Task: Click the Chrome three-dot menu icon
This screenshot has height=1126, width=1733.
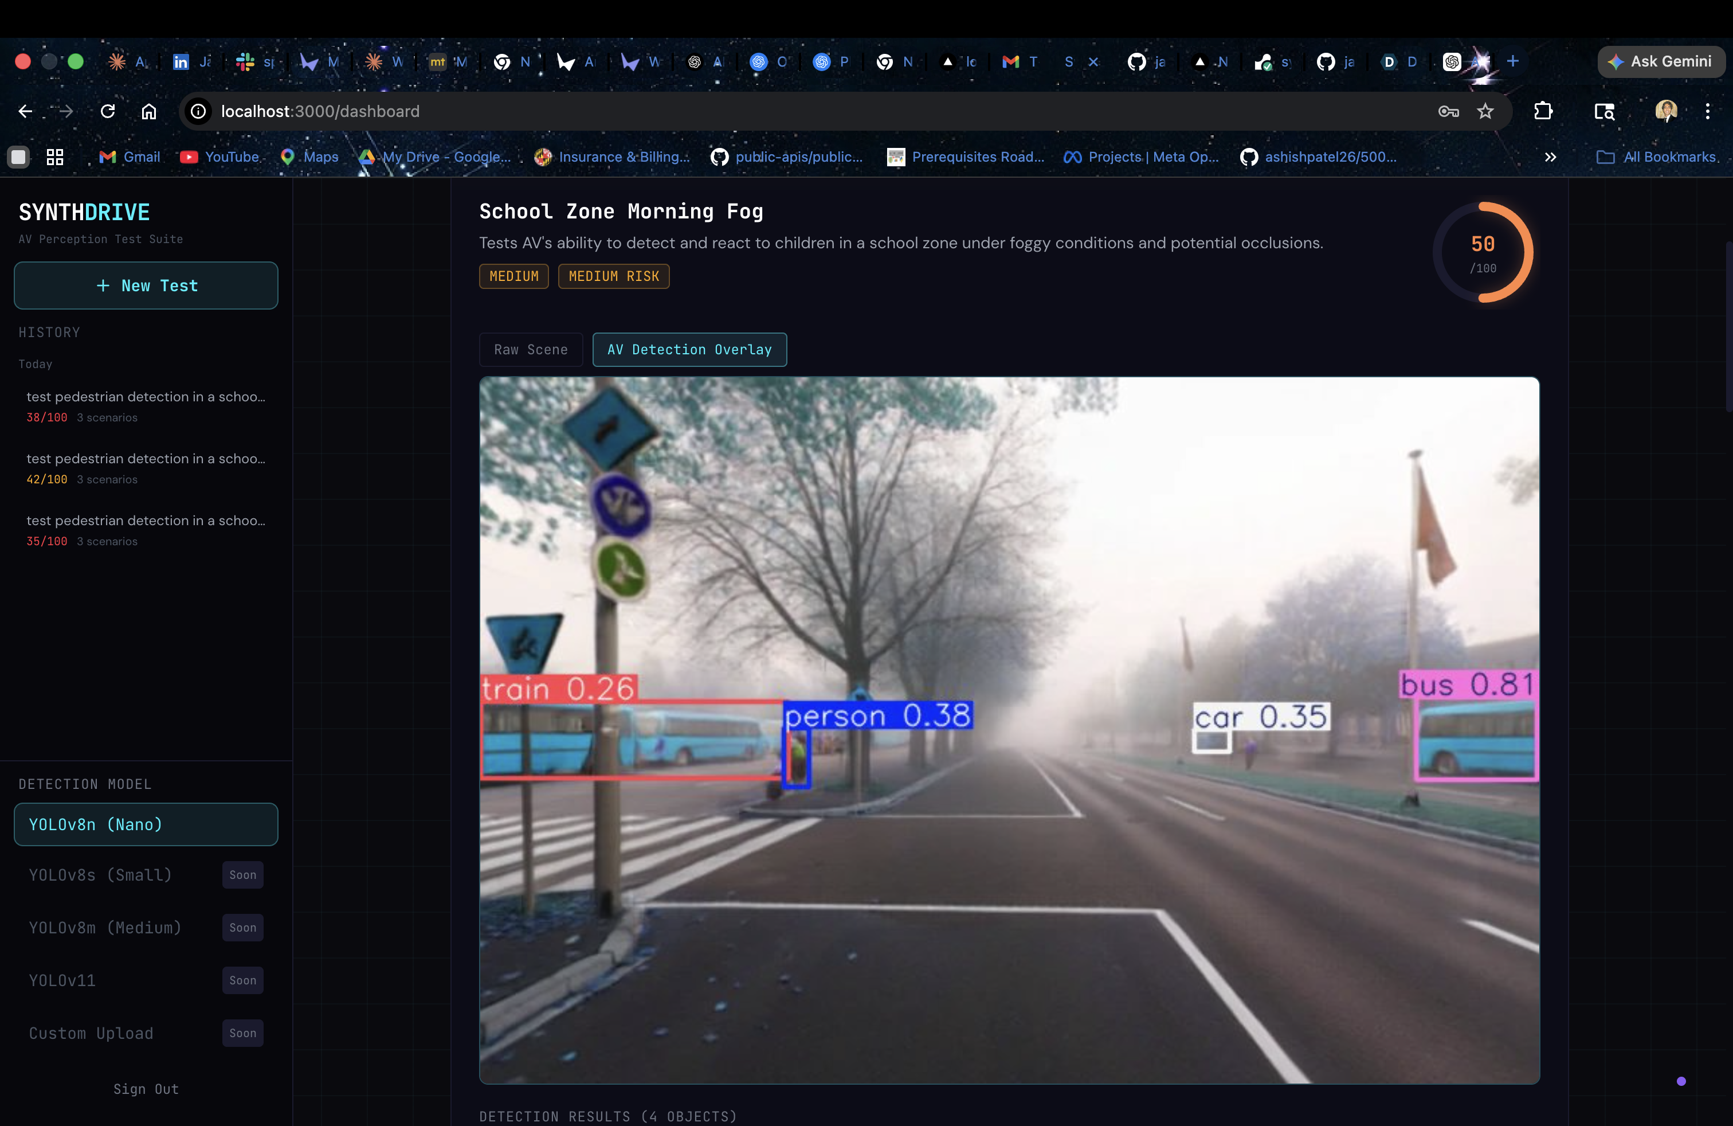Action: (x=1707, y=111)
